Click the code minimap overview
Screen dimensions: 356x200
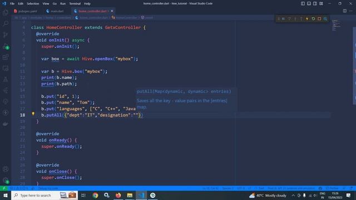tap(336, 25)
